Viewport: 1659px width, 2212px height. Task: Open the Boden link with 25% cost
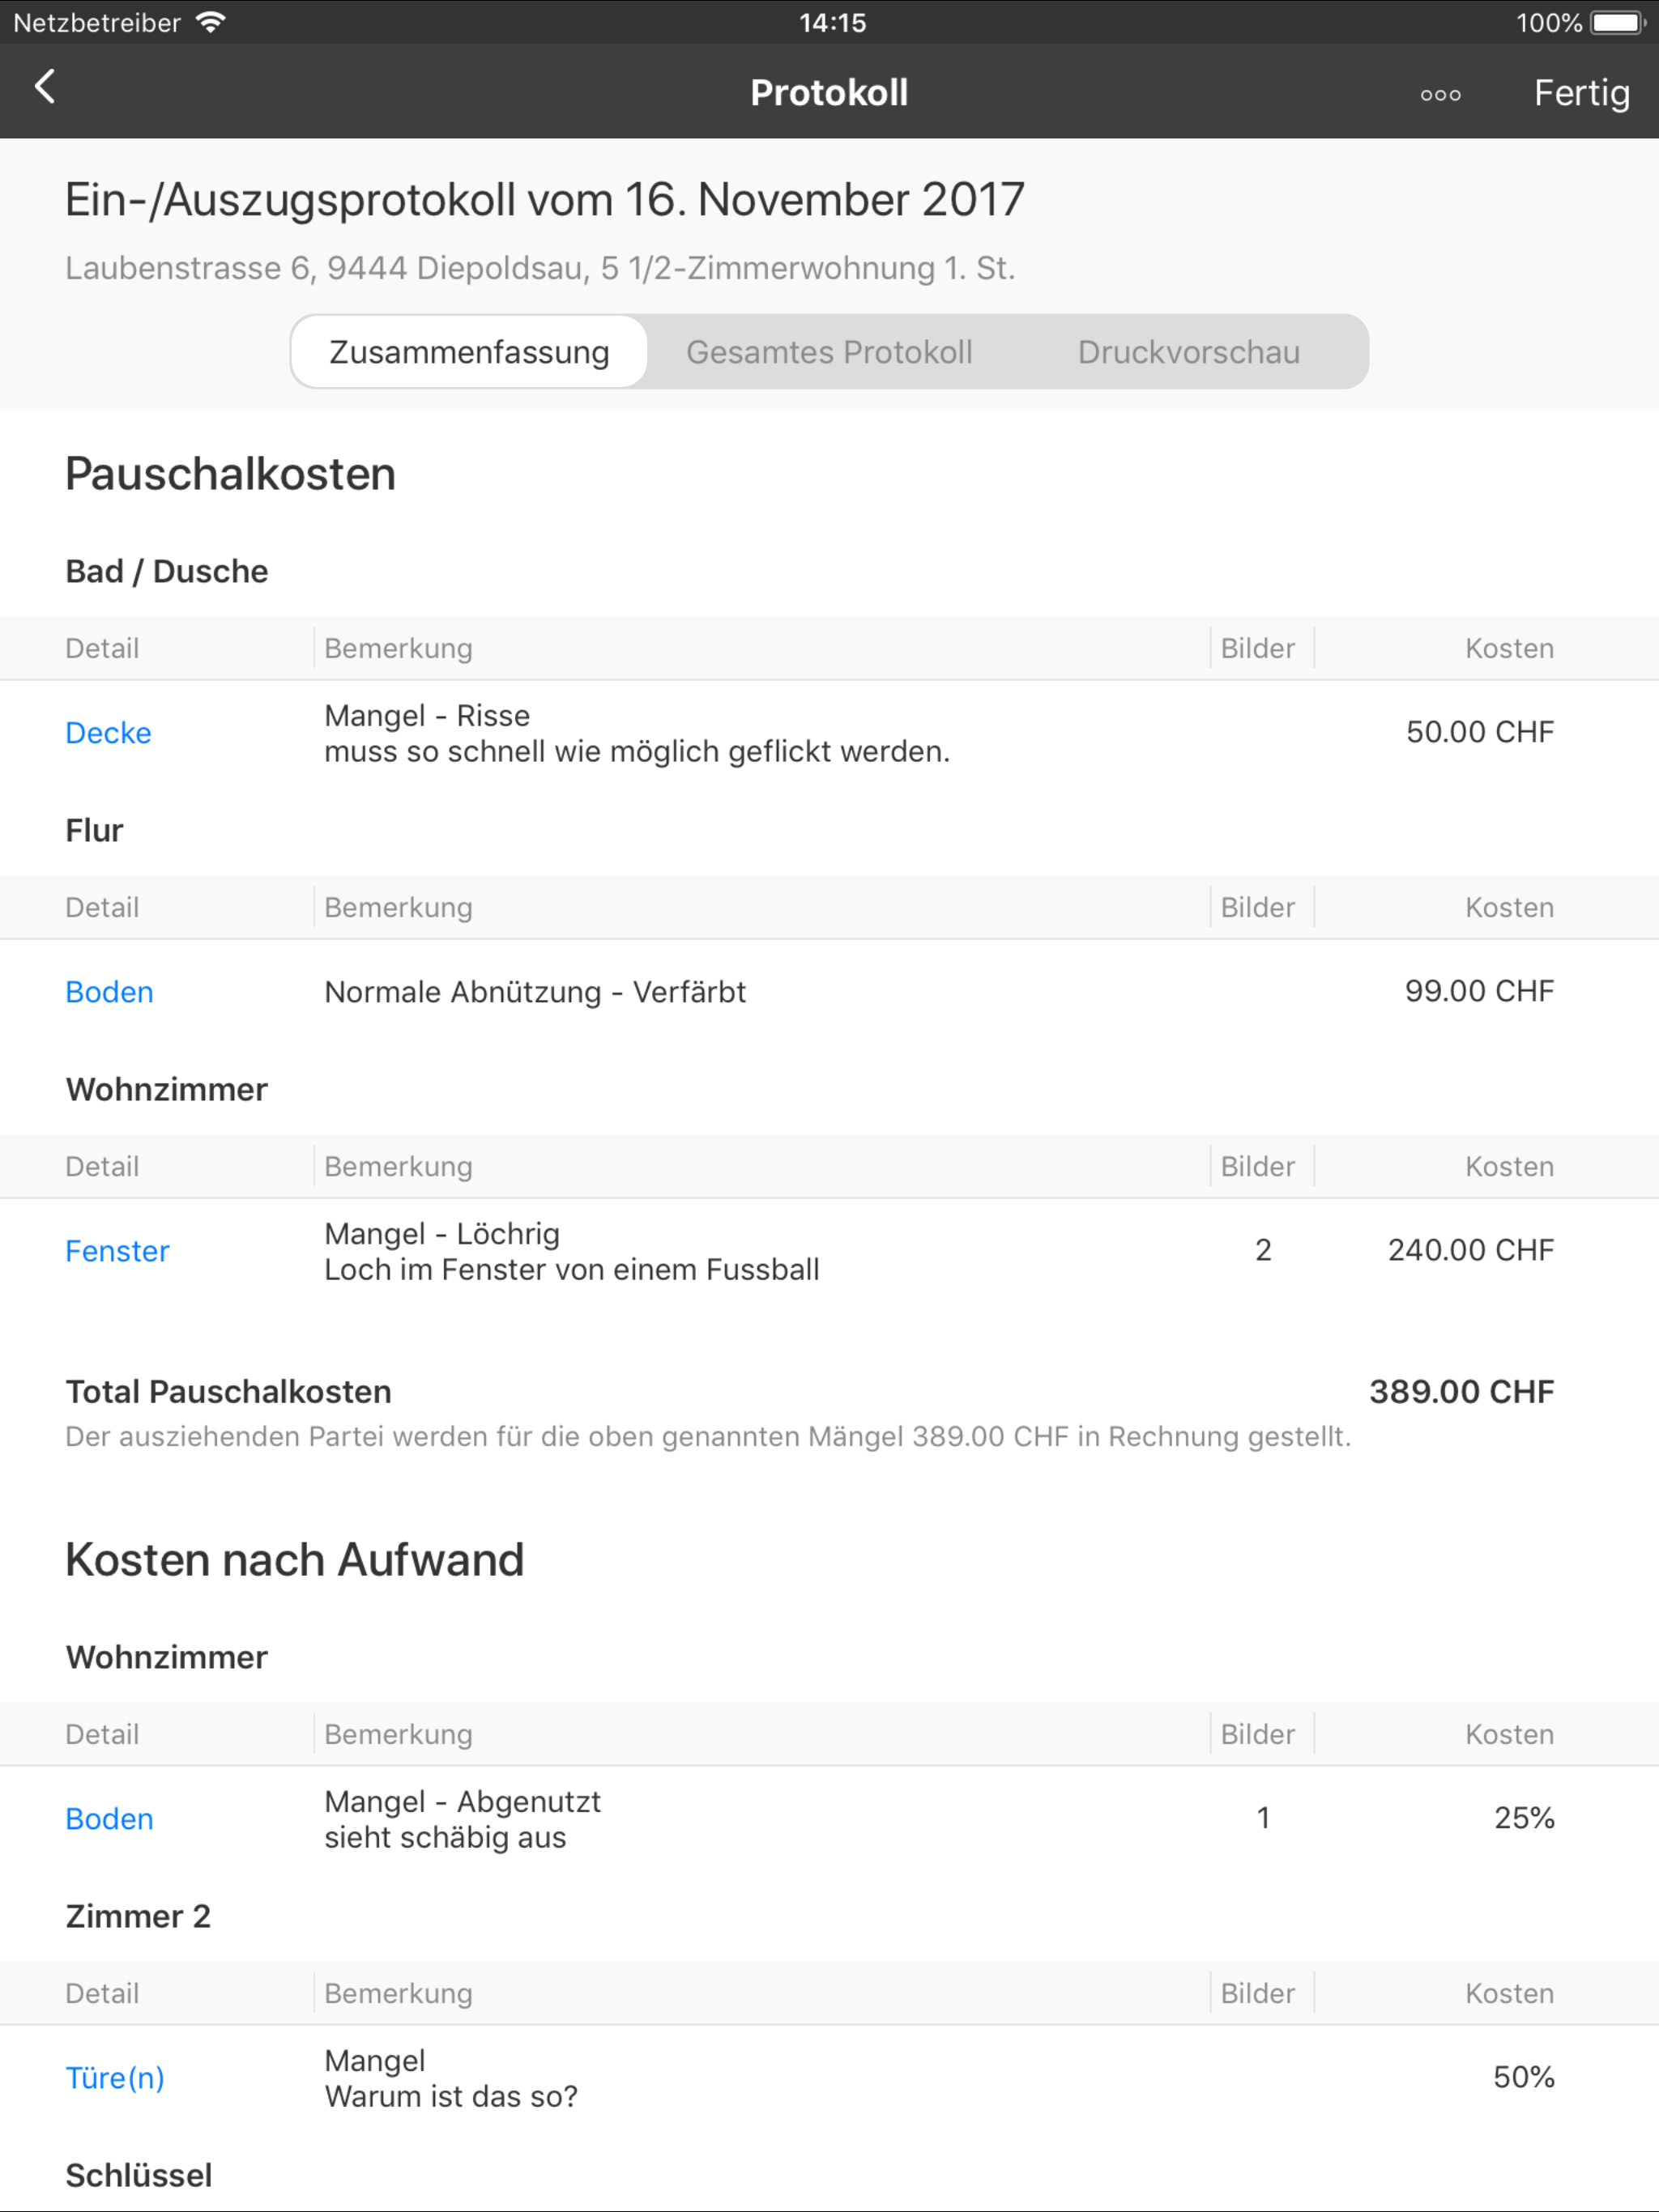[x=109, y=1819]
